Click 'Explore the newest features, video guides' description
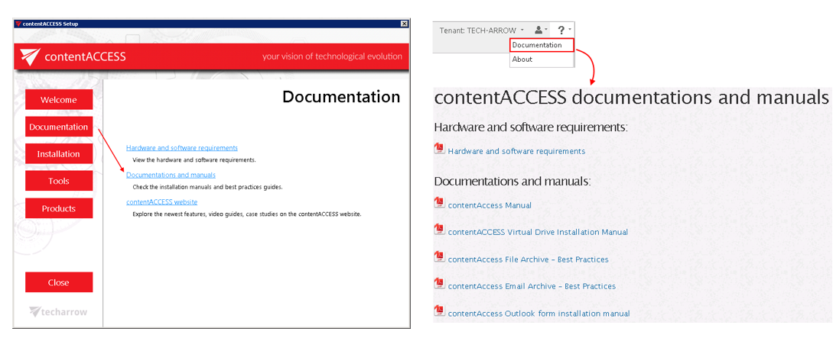Viewport: 833px width, 351px height. click(247, 214)
